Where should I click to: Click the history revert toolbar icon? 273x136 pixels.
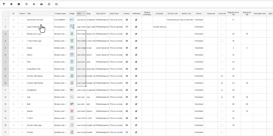pyautogui.click(x=26, y=4)
